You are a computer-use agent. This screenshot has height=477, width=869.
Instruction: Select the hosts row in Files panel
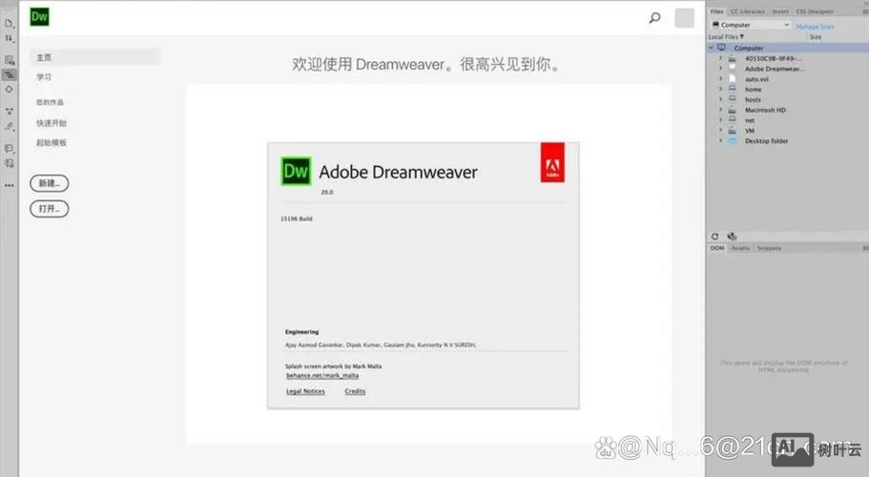[788, 100]
